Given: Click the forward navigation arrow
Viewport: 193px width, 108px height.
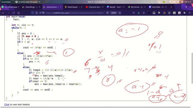Looking at the screenshot, I should [8, 13].
